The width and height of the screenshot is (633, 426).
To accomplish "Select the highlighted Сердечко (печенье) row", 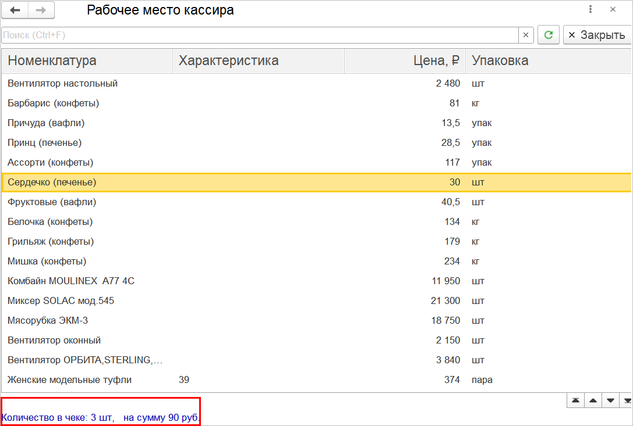I will coord(317,182).
